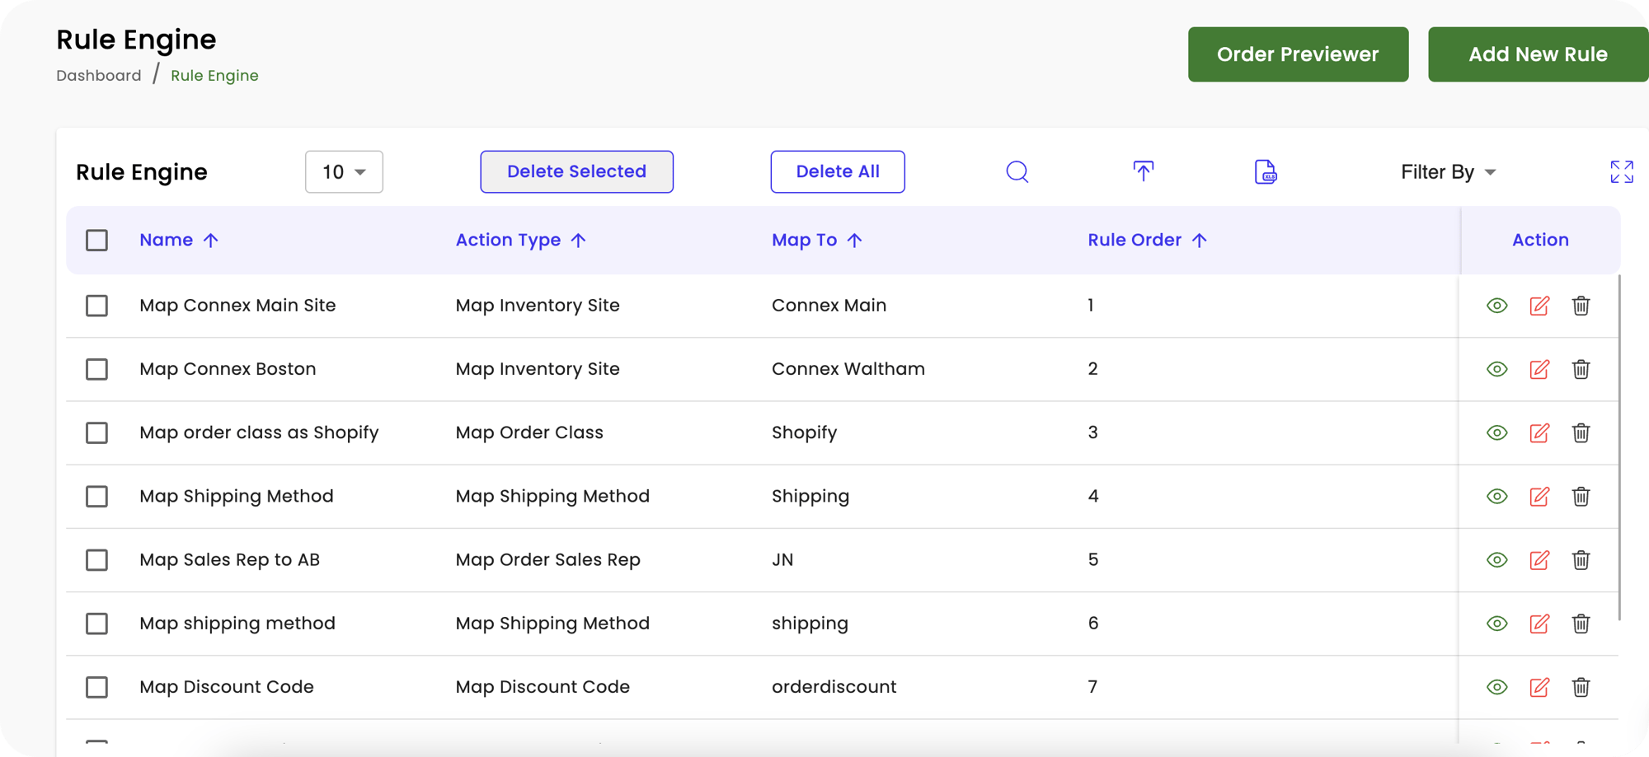1649x757 pixels.
Task: Delete the rule with order 4
Action: (x=1581, y=496)
